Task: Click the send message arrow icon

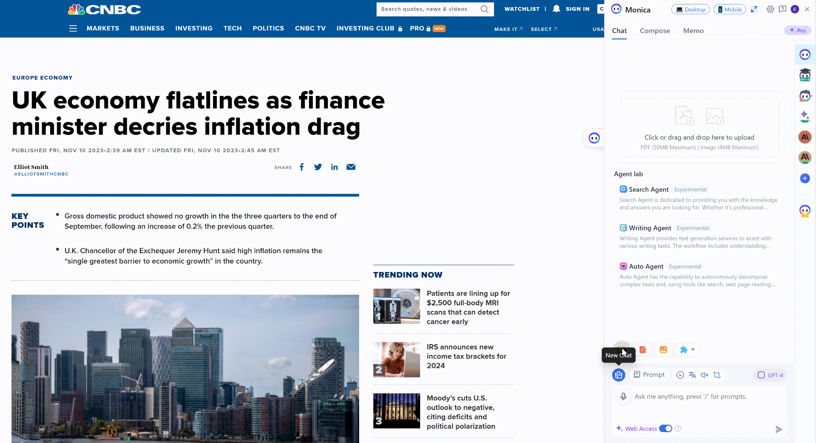Action: (x=778, y=429)
